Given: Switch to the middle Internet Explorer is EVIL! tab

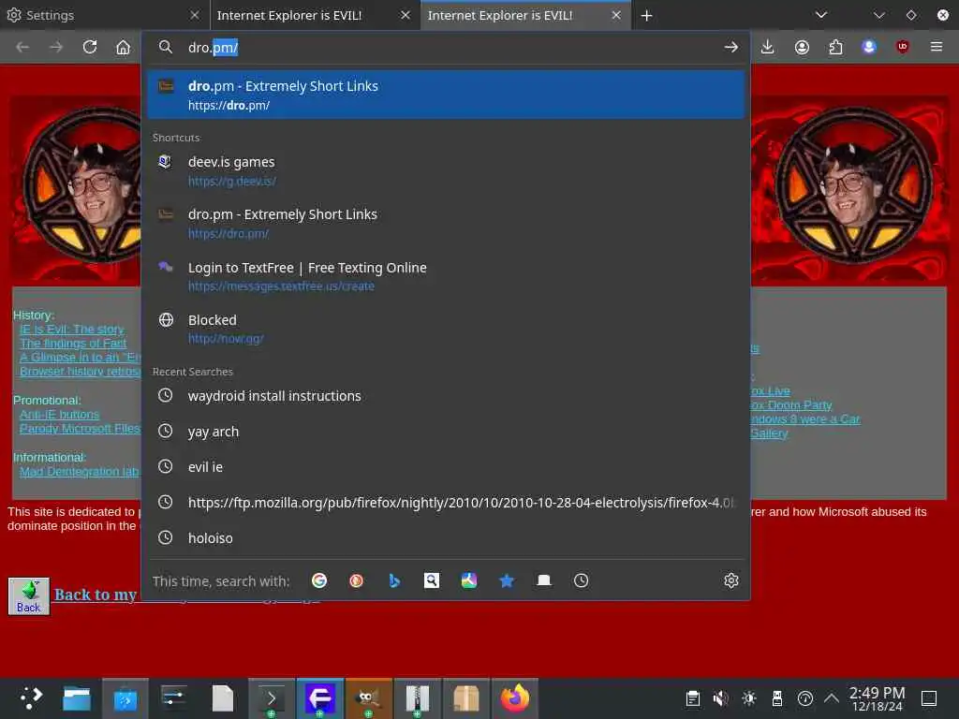Looking at the screenshot, I should [x=315, y=15].
